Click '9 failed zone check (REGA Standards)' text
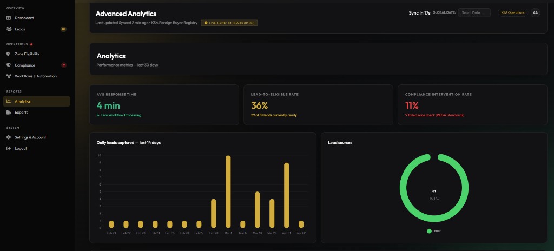Image resolution: width=554 pixels, height=251 pixels. tap(434, 115)
